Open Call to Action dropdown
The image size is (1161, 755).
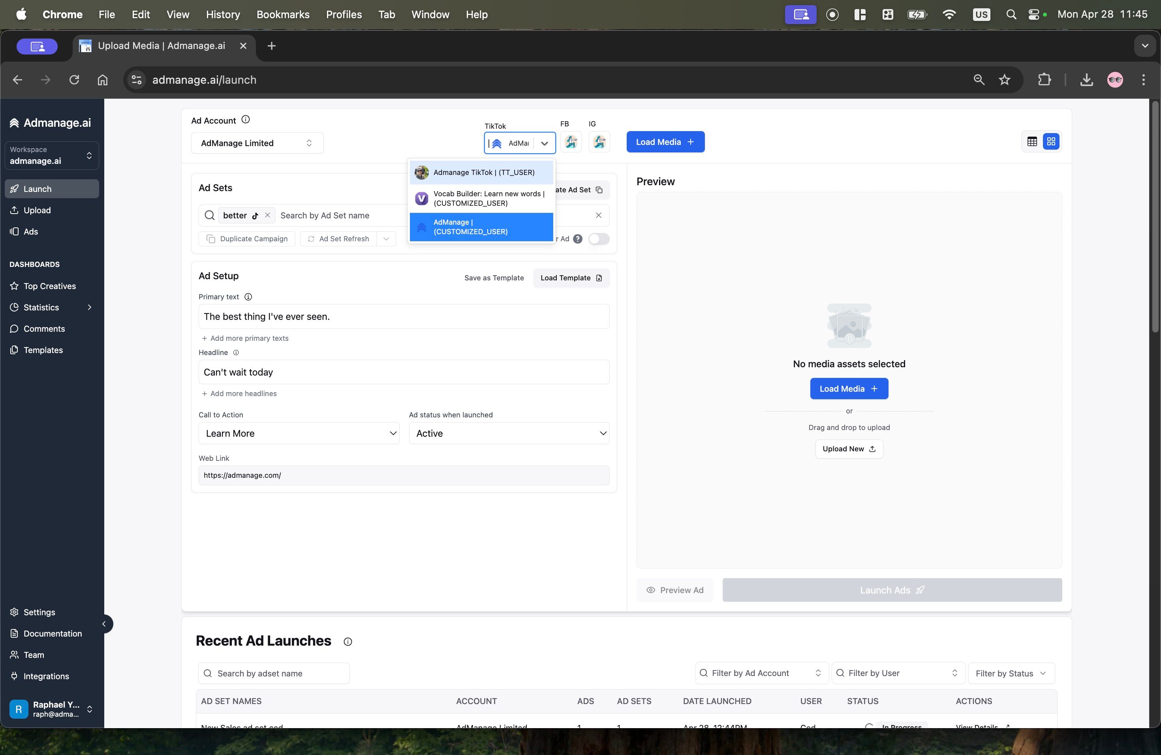(x=299, y=434)
